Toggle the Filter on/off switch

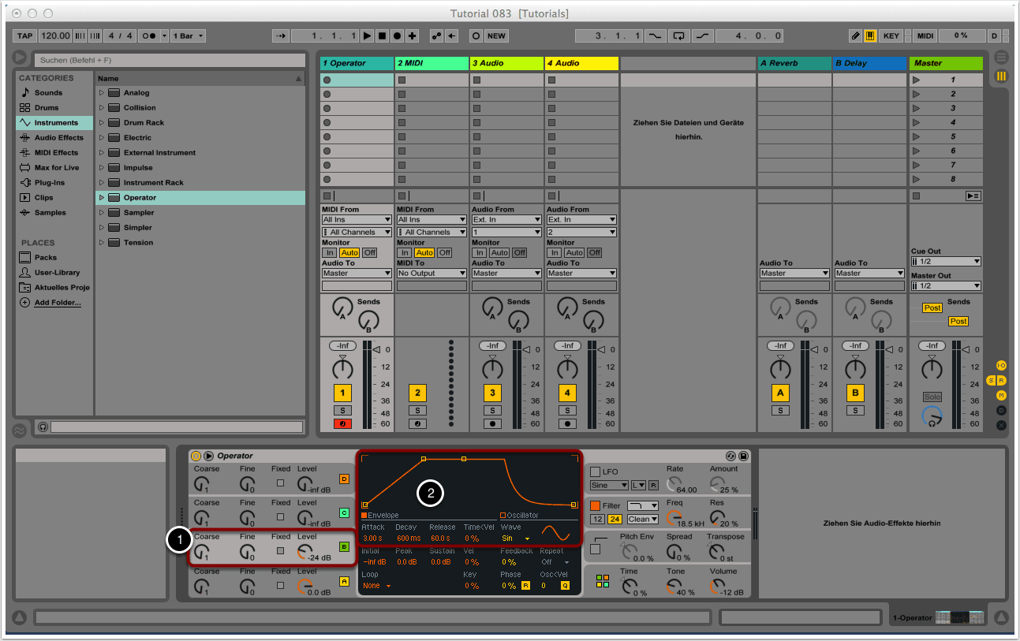[x=596, y=505]
